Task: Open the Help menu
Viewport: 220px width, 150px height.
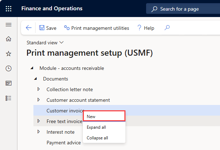Action: (x=145, y=28)
